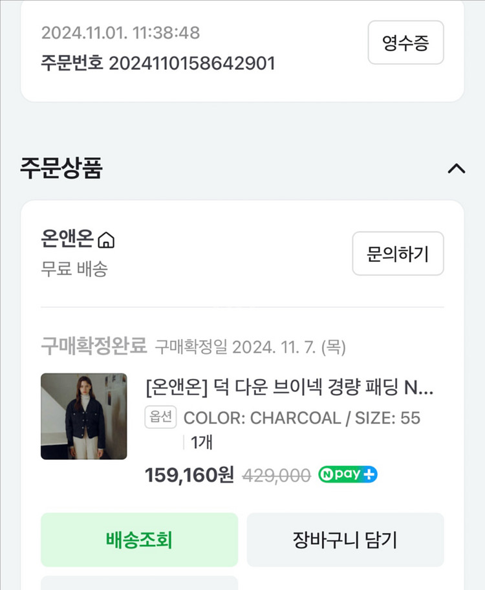
Task: Tap the partially visible button below 배송조회
Action: click(139, 582)
